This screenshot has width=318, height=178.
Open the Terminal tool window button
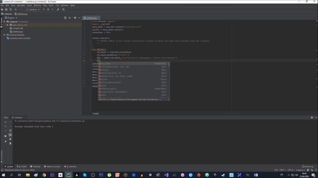tap(35, 167)
